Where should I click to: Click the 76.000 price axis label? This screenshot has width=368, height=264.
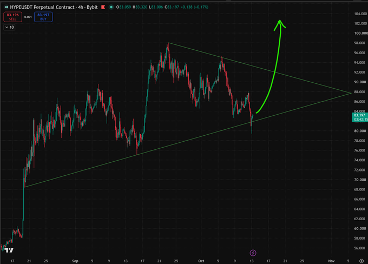click(359, 150)
